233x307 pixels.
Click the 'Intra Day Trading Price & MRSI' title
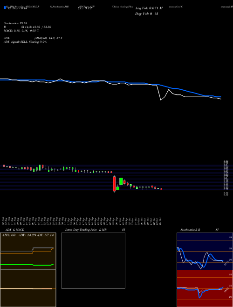point(95,230)
